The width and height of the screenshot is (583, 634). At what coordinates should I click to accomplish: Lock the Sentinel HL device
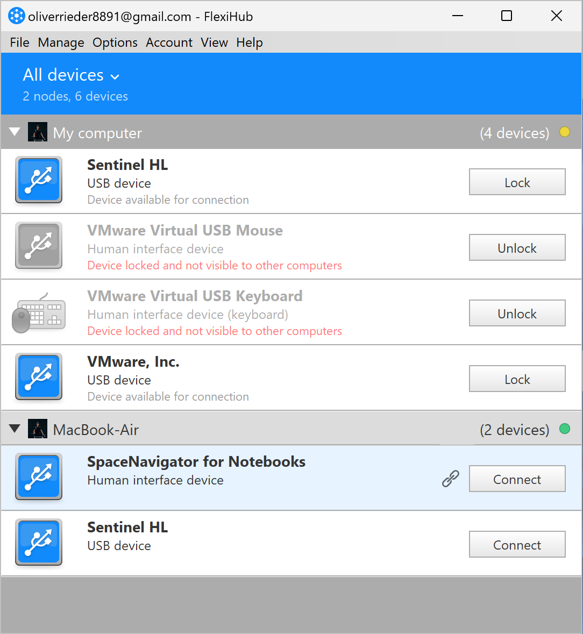pyautogui.click(x=517, y=182)
